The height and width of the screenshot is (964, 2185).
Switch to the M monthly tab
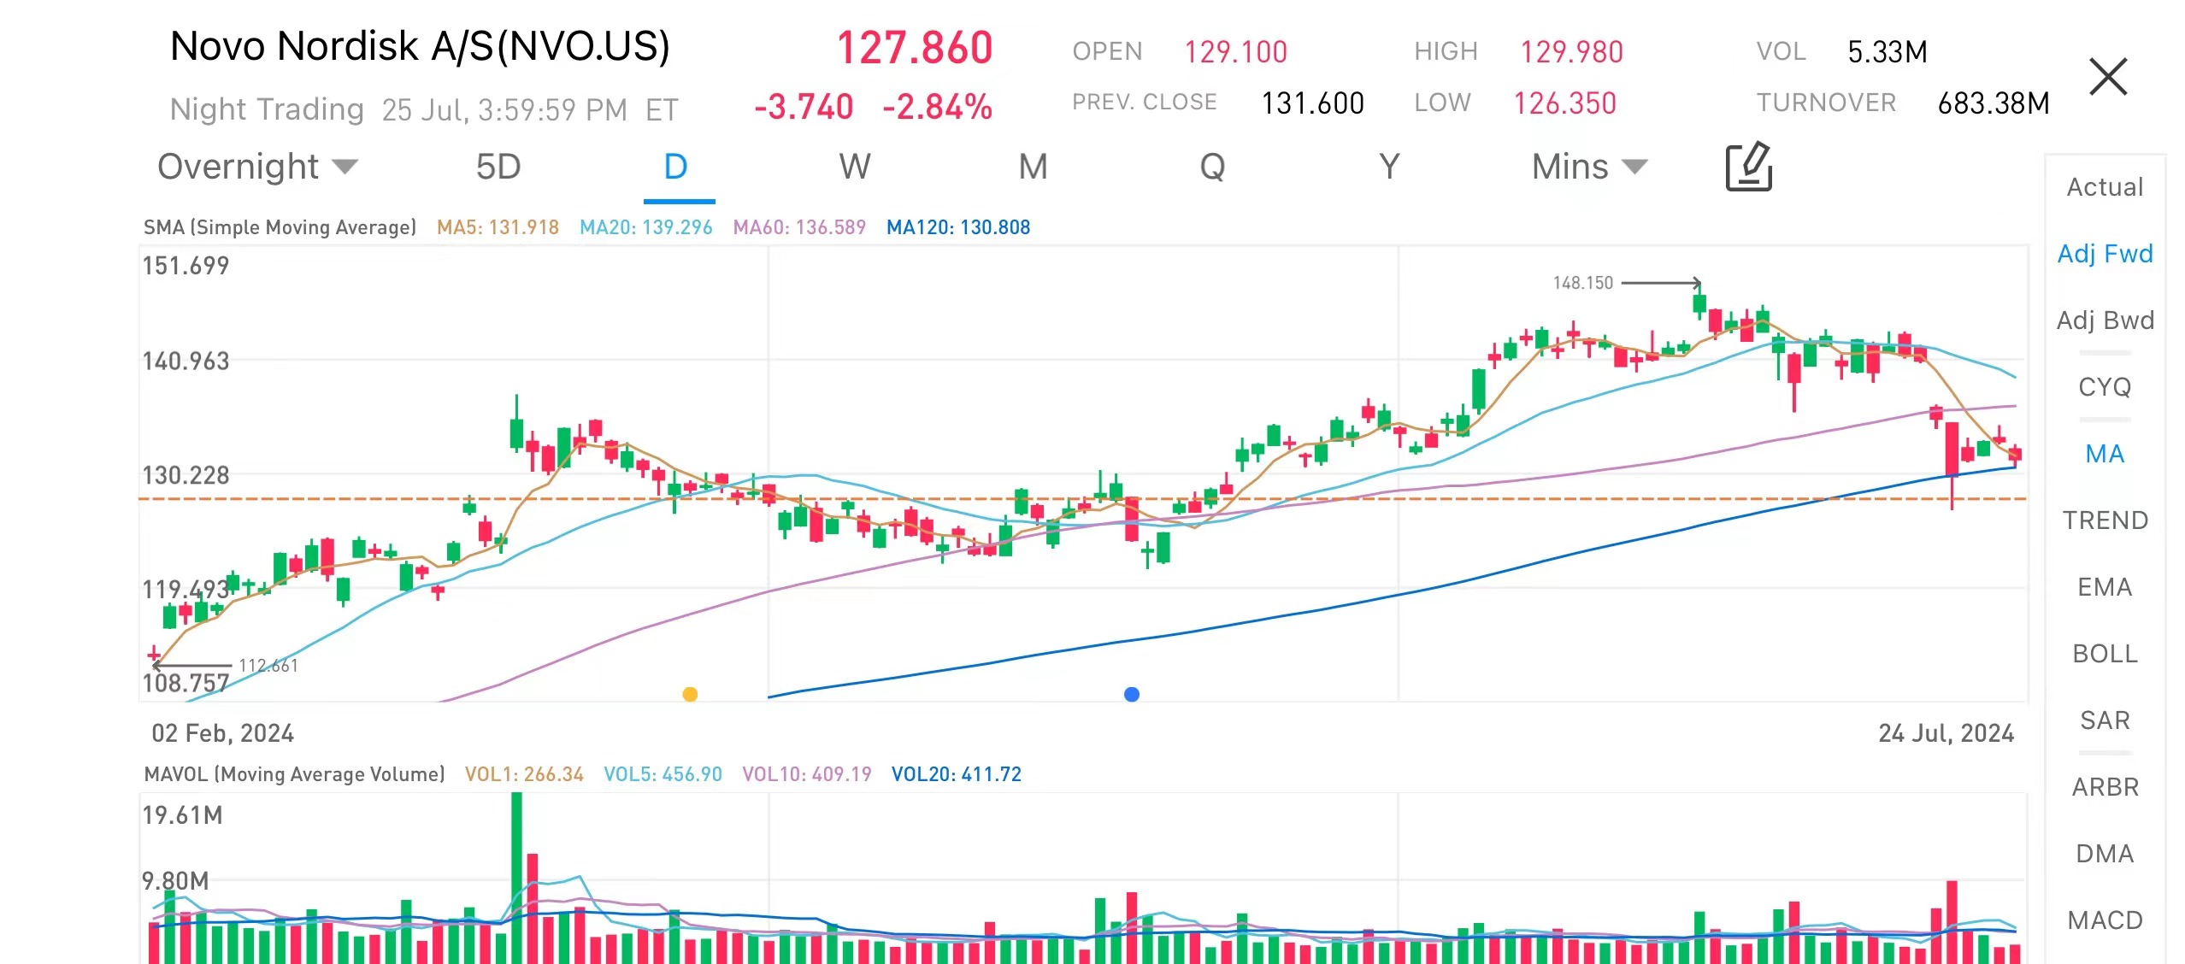[x=1034, y=167]
